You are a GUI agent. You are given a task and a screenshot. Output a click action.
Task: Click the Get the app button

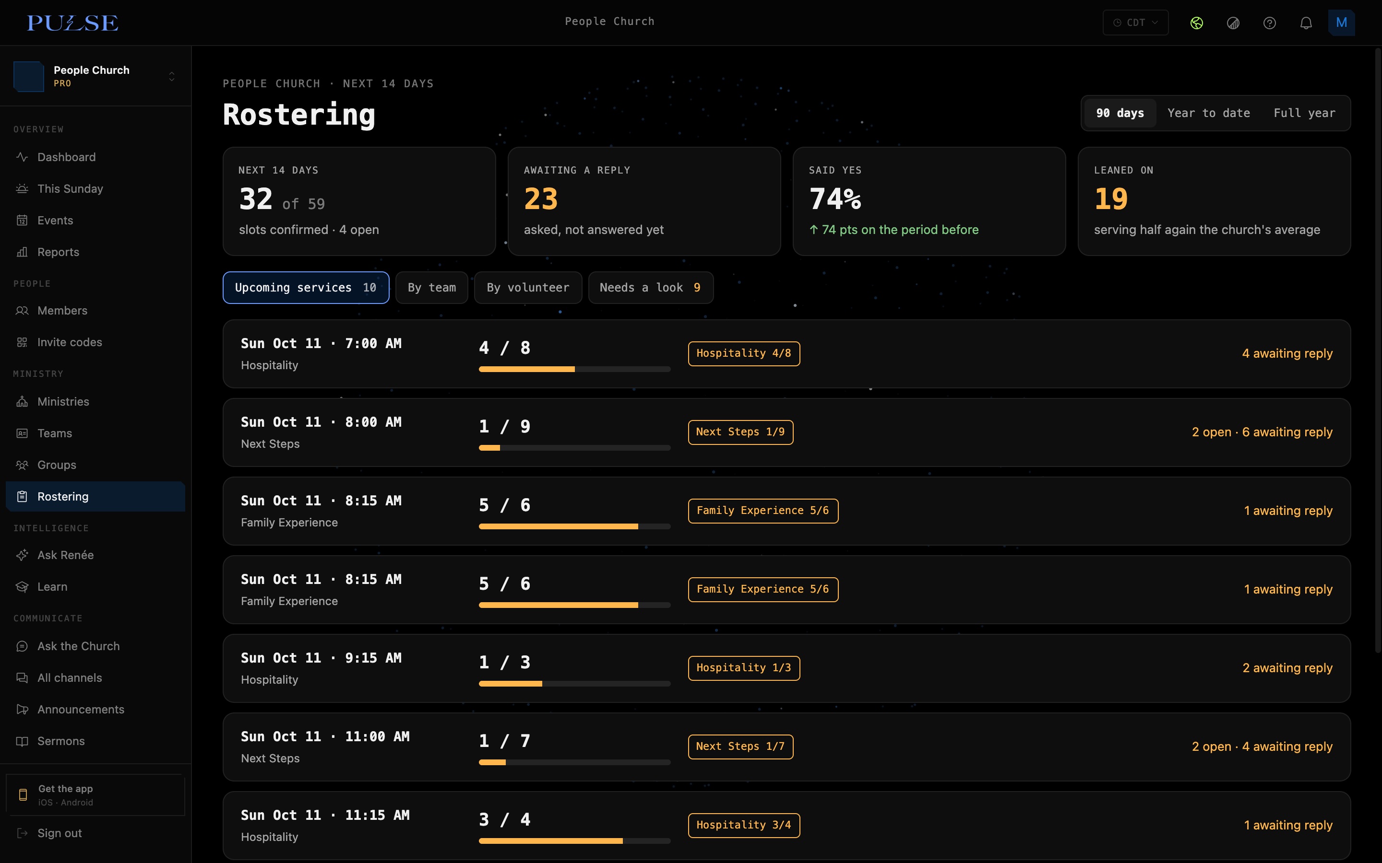pyautogui.click(x=95, y=794)
